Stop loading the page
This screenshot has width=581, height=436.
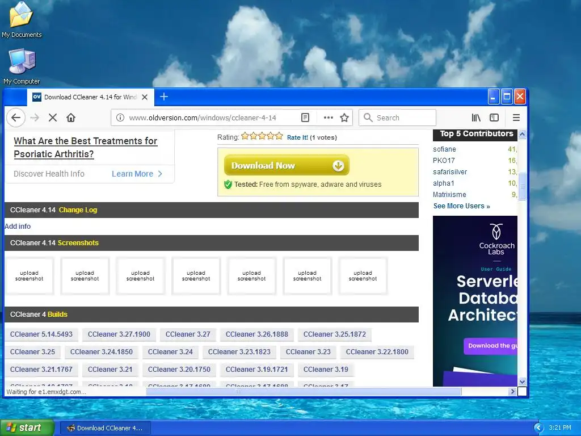click(53, 118)
